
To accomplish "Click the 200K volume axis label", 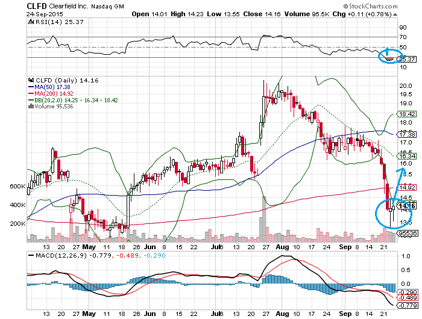I will point(18,223).
